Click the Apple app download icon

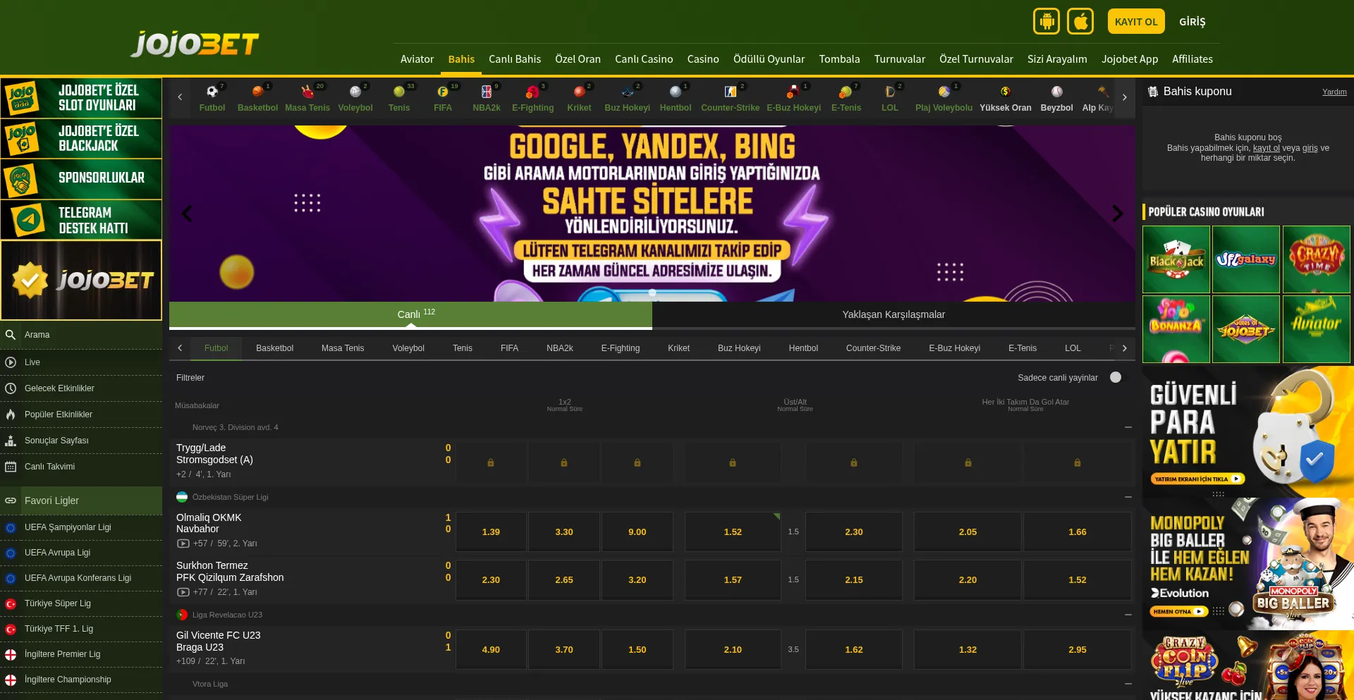pos(1080,21)
